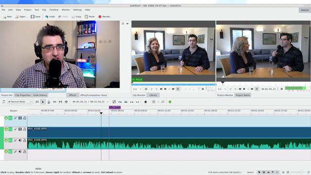
Task: Open timeline track settings sliders icon
Action: (163, 102)
